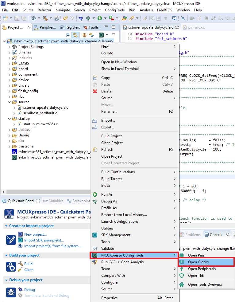Click the Open TEE shield icon
This screenshot has height=302, width=235.
point(182,276)
